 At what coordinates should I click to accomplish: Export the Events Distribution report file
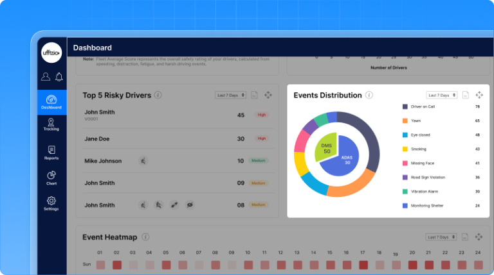pos(465,95)
